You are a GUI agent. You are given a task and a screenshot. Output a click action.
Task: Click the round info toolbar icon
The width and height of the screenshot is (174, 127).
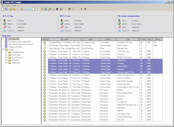73,9
